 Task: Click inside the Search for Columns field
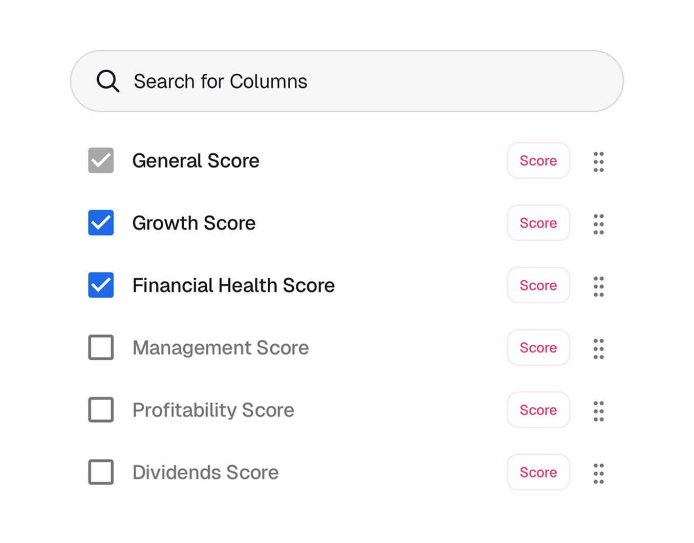(x=307, y=81)
